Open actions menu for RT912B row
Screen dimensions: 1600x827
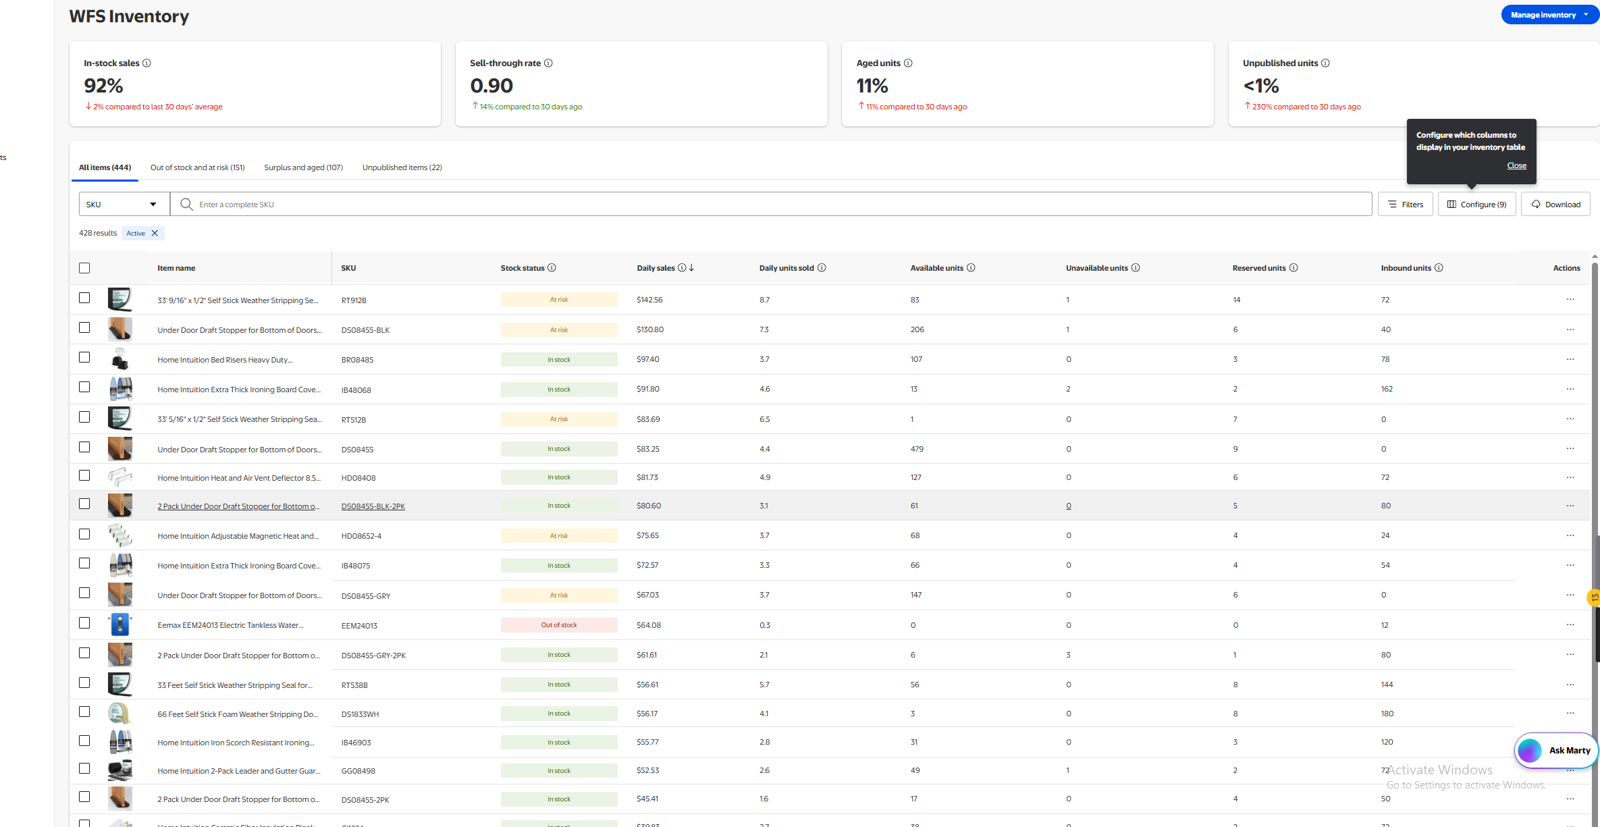[1570, 300]
